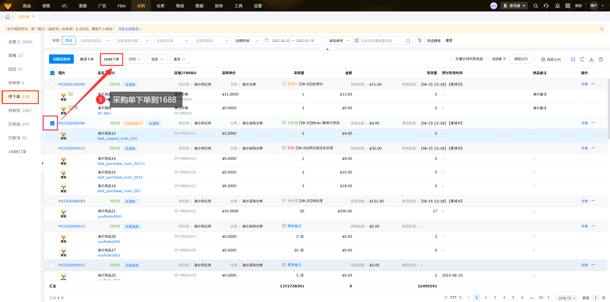Image resolution: width=610 pixels, height=302 pixels.
Task: Open the 全部采购员 dropdown
Action: [x=212, y=41]
